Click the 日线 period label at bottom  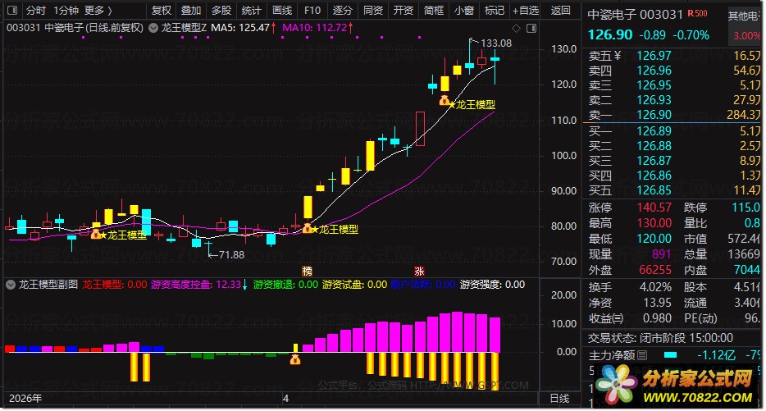pos(559,399)
